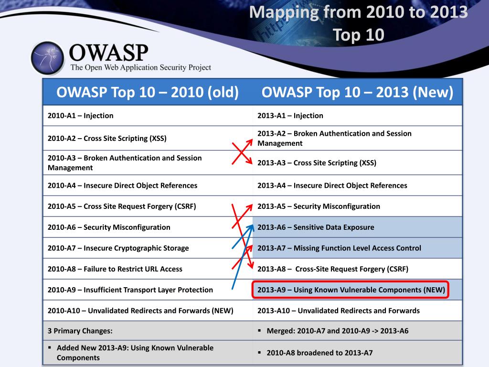
Task: Click '2010-A8 – Failure to Restrict URL Access'
Action: [x=115, y=269]
